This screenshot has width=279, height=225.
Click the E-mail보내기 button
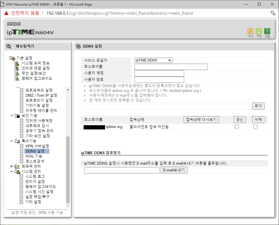(x=174, y=170)
